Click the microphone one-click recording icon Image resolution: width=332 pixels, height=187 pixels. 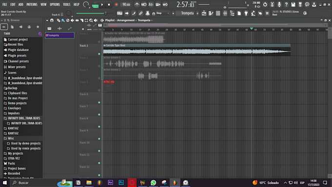279,4
